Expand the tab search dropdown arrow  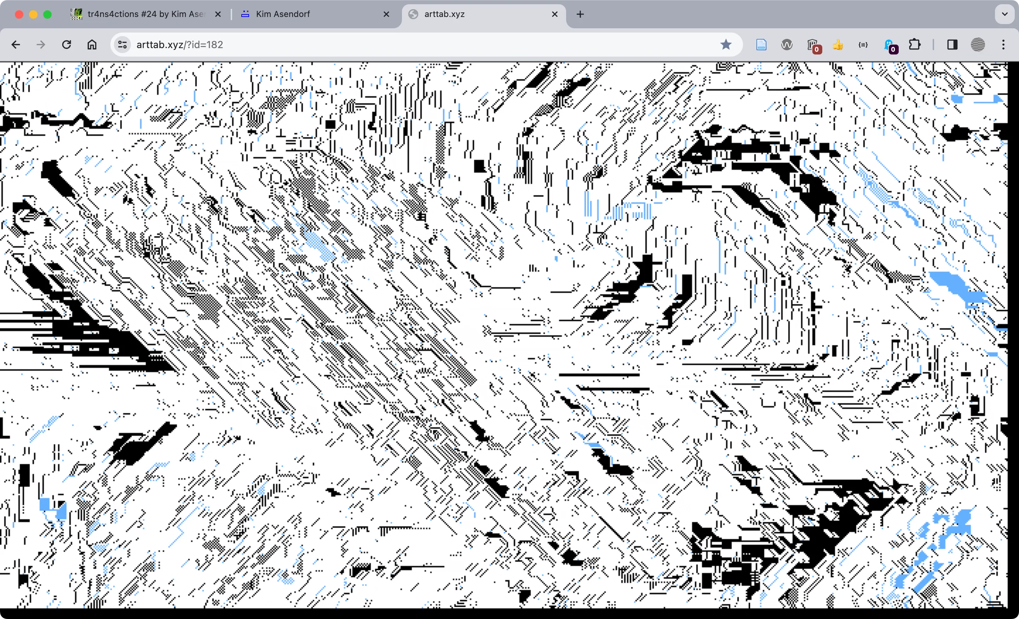[1004, 15]
